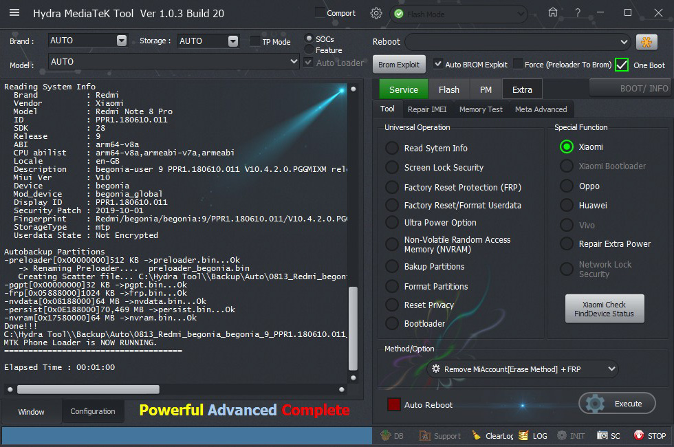This screenshot has width=674, height=447.
Task: Toggle the Auto Reboot checkbox
Action: [393, 404]
